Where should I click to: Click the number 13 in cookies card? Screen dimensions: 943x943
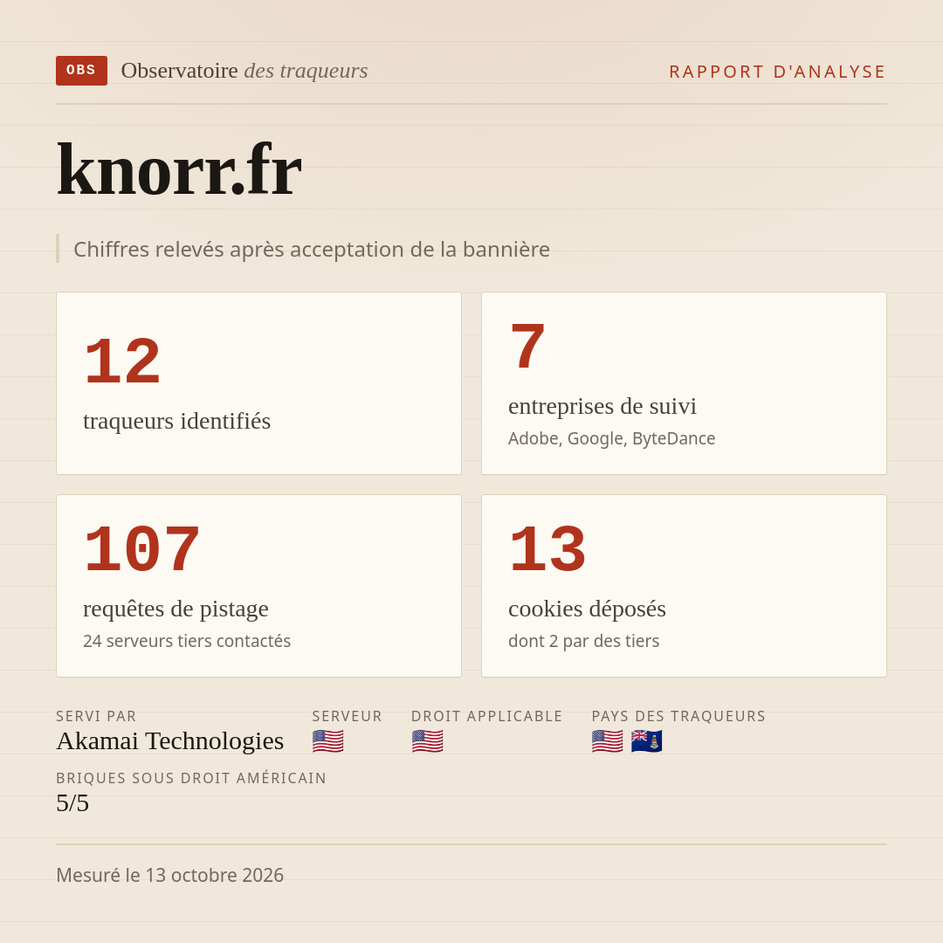(547, 549)
